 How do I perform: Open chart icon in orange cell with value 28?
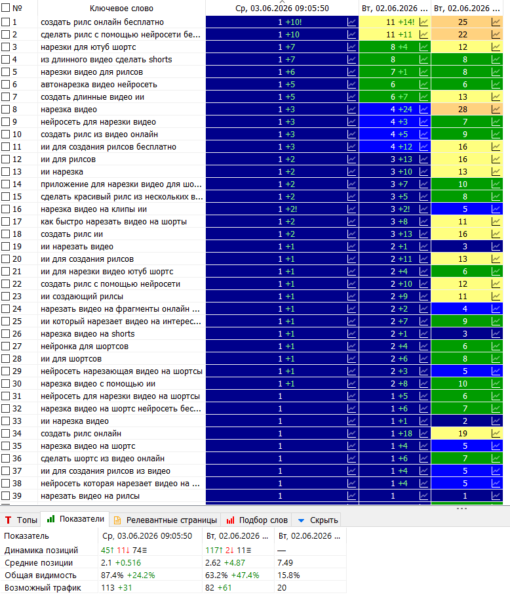pos(496,110)
